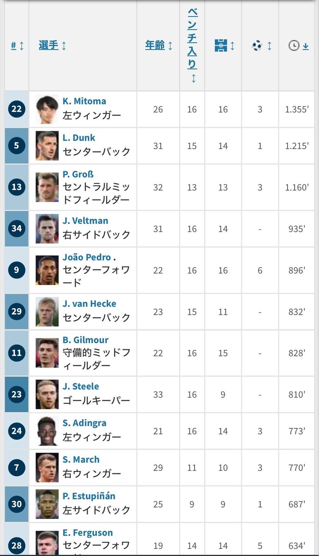The image size is (319, 556).
Task: Sort by goals soccer ball icon
Action: click(x=257, y=45)
